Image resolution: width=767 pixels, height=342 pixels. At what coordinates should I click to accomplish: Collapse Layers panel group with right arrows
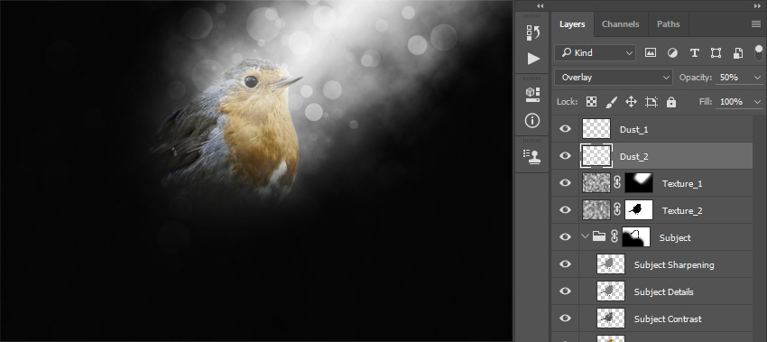(757, 6)
